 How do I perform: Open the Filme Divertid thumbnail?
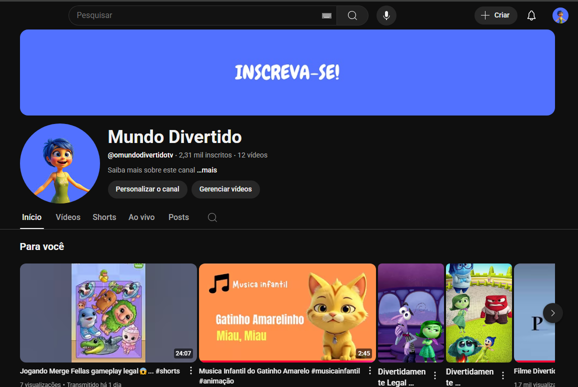coord(534,313)
